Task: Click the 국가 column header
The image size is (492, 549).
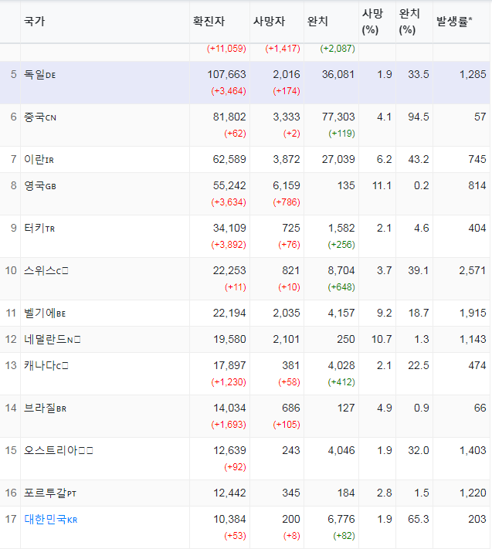Action: [x=35, y=22]
